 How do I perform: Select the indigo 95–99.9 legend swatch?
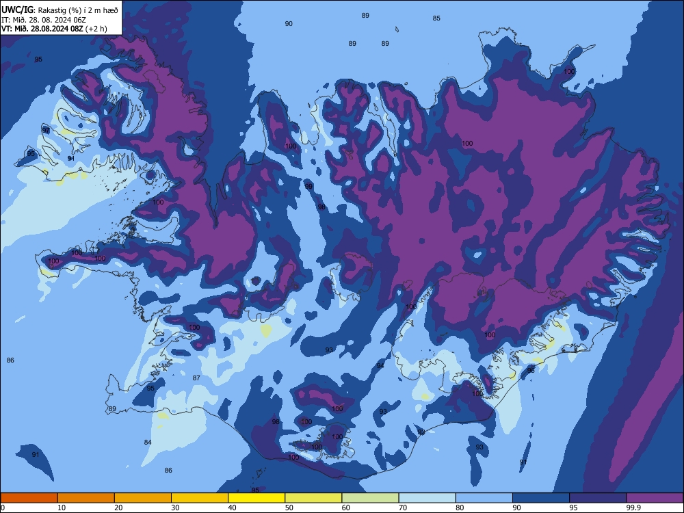[x=598, y=498]
